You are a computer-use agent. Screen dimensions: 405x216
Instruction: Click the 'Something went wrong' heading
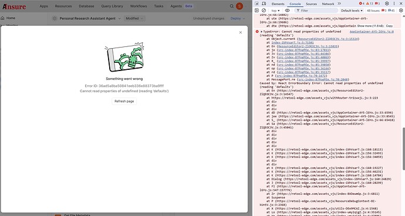(x=124, y=79)
